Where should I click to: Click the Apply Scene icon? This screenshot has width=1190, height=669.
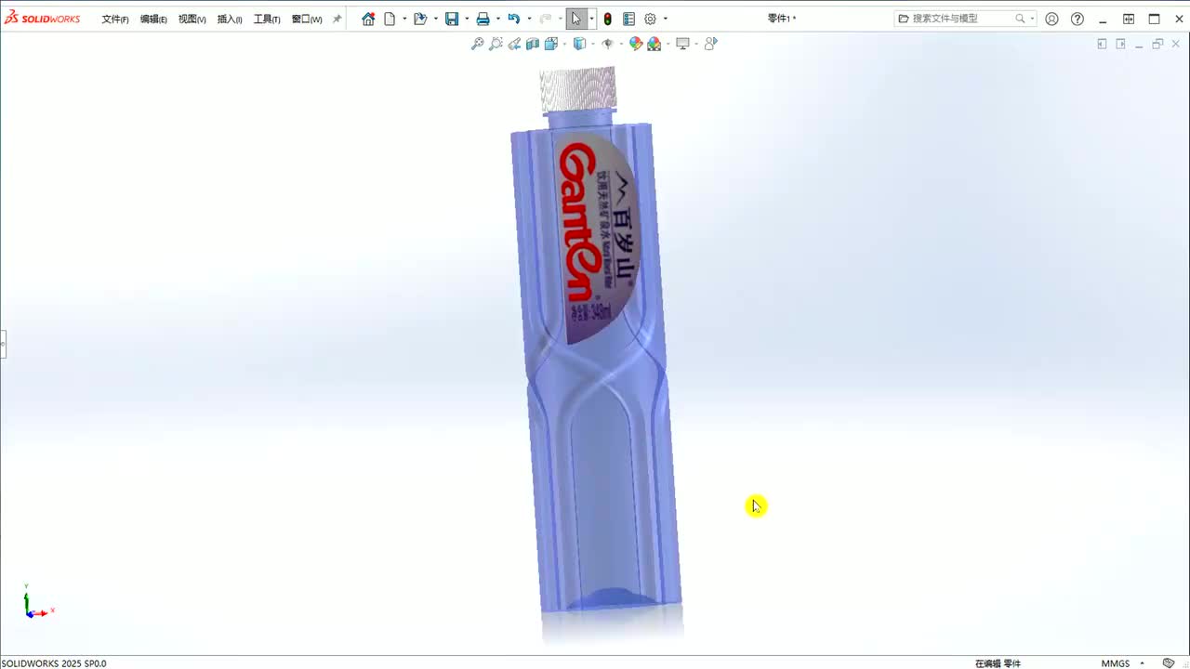(654, 44)
